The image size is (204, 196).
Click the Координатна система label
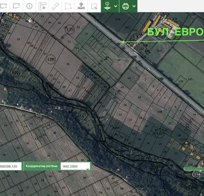click(42, 166)
